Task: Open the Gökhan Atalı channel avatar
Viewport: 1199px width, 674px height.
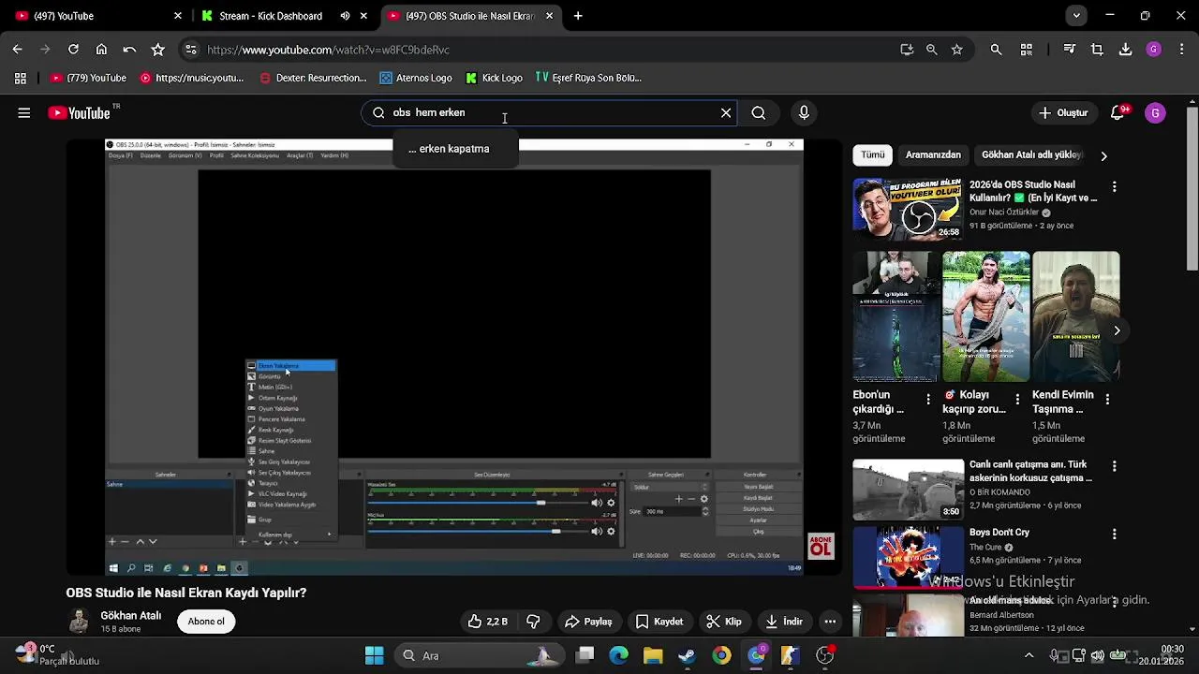Action: point(80,621)
